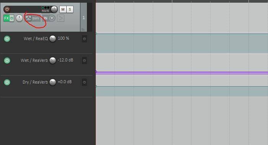
Task: Click the track folder icon
Action: point(83,30)
